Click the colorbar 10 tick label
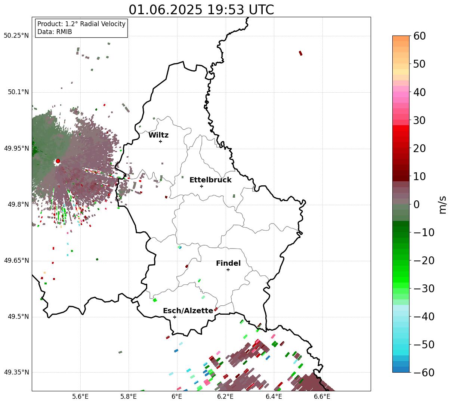Screen dimensions: 451x404 click(419, 176)
